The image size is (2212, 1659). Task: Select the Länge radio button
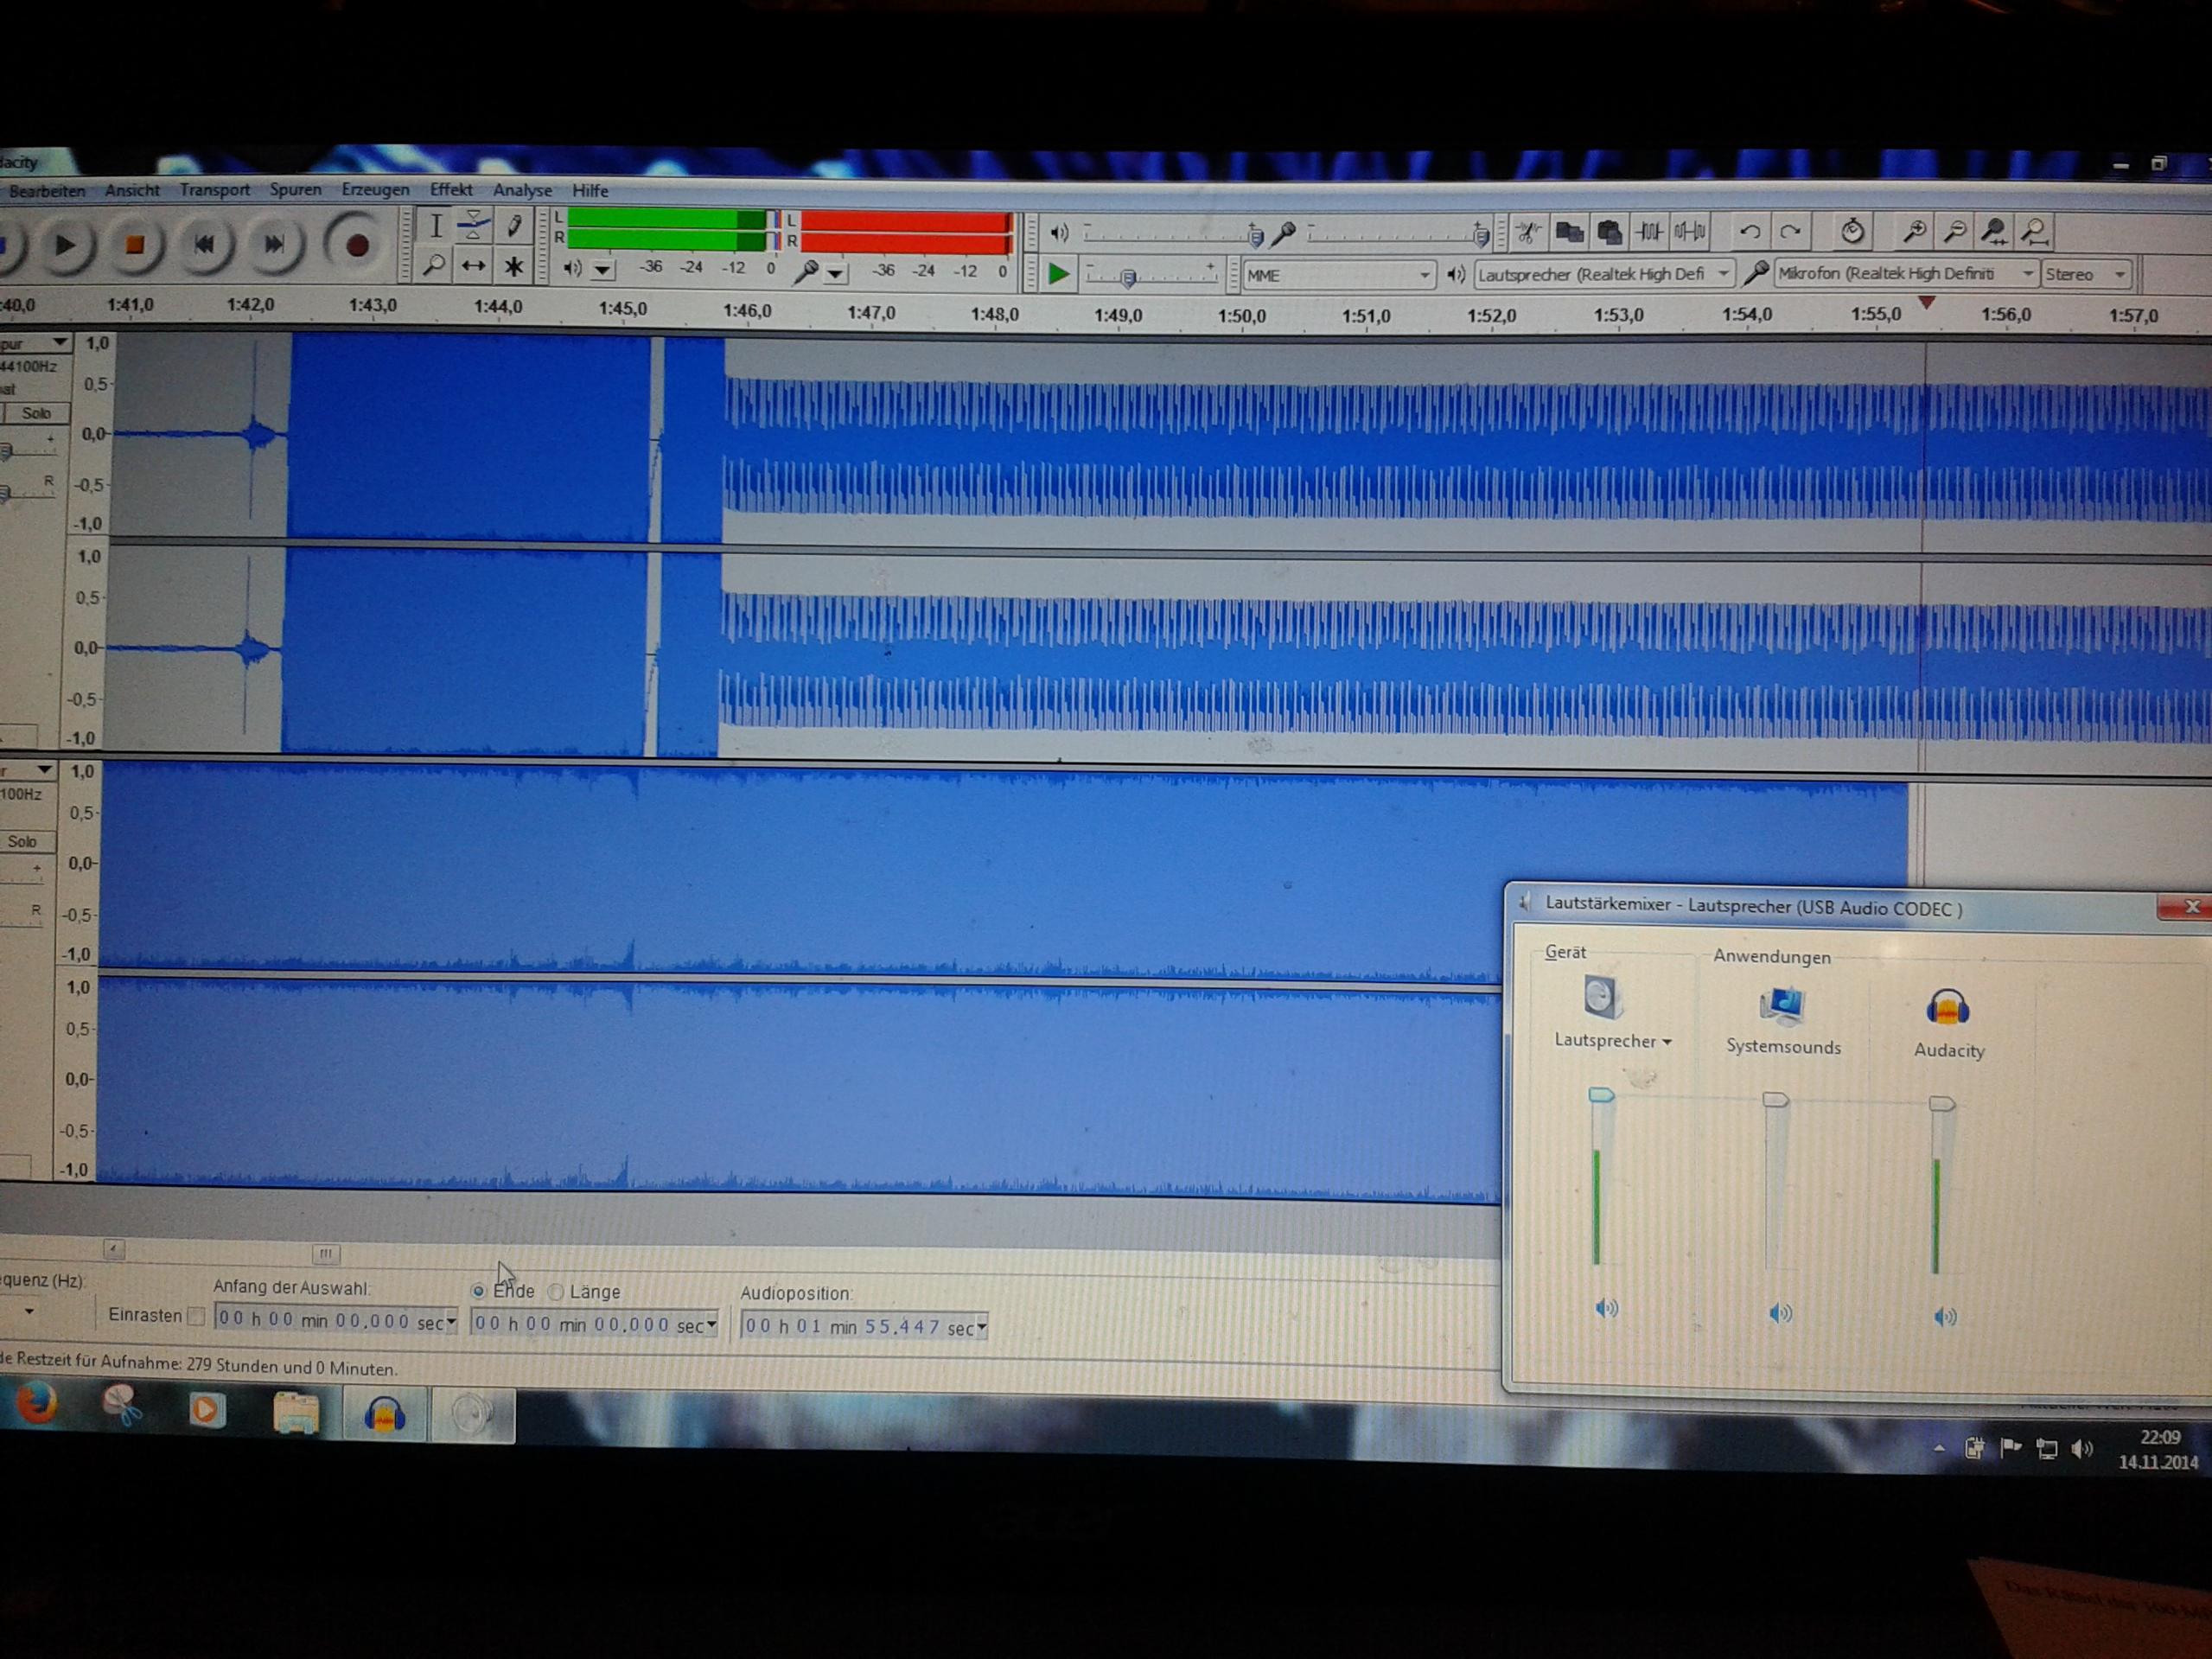pyautogui.click(x=556, y=1292)
